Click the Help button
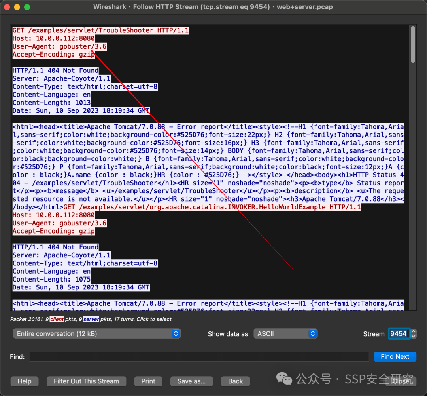The height and width of the screenshot is (396, 427). [25, 381]
